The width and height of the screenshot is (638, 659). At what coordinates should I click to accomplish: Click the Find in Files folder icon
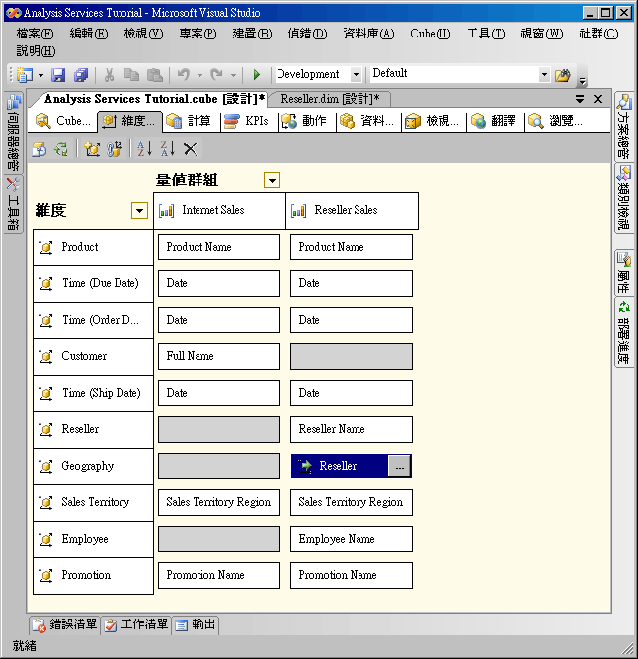(563, 75)
